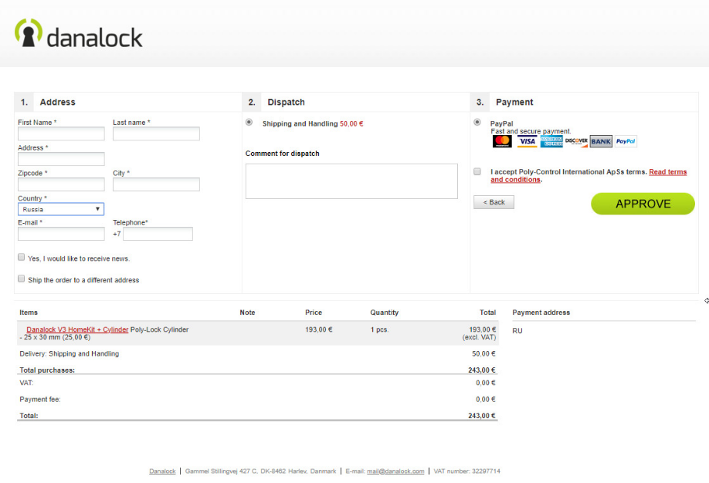This screenshot has height=483, width=709.
Task: Check 'Yes, I would like to receive news'
Action: (22, 257)
